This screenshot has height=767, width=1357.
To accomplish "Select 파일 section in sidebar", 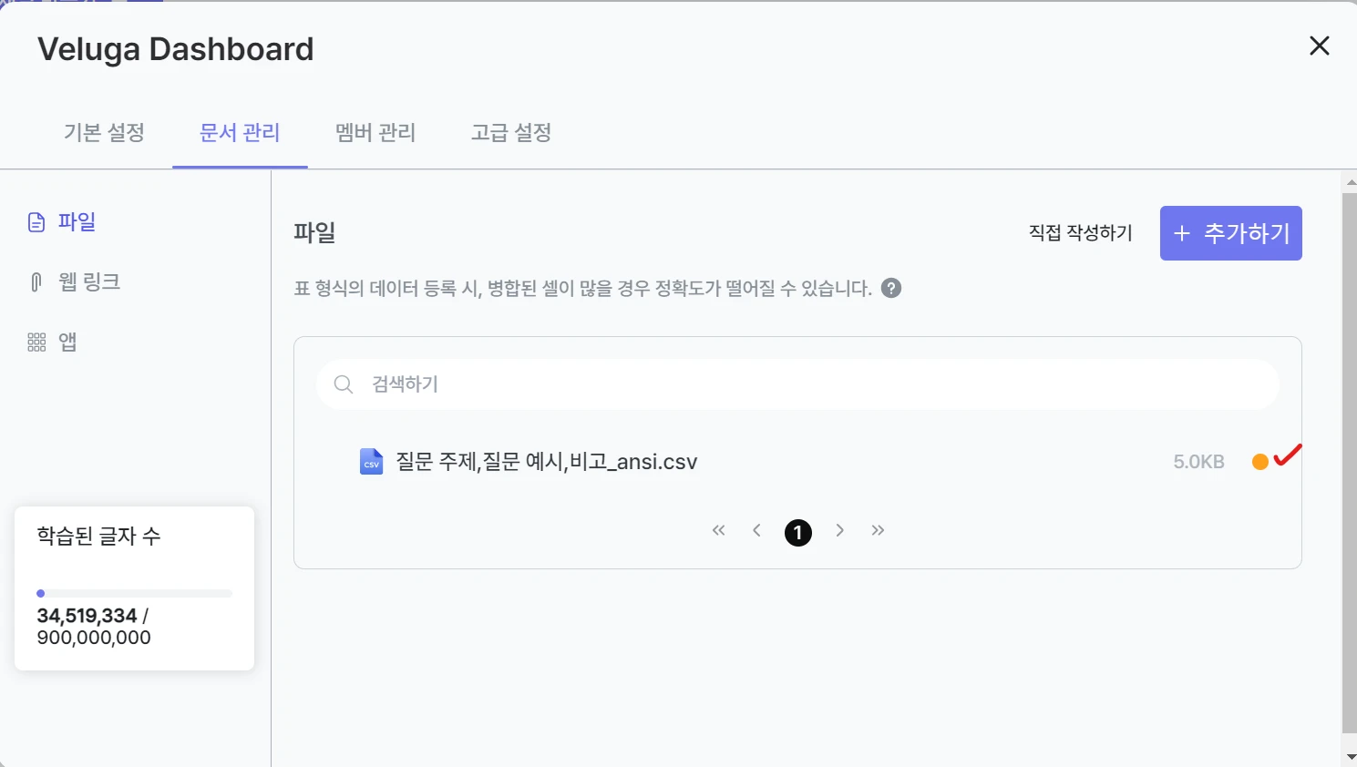I will coord(62,221).
